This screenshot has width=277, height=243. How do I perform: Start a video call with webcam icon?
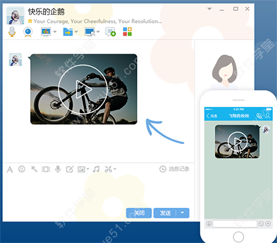point(28,32)
